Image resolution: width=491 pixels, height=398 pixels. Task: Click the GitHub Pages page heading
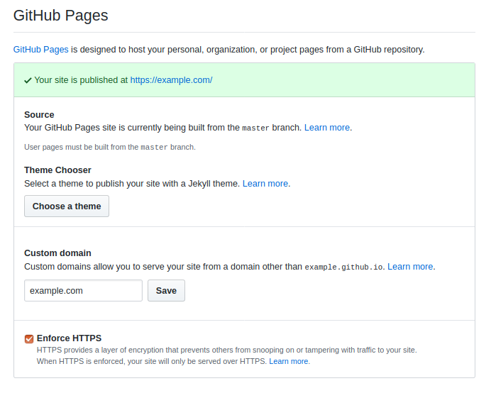click(61, 16)
